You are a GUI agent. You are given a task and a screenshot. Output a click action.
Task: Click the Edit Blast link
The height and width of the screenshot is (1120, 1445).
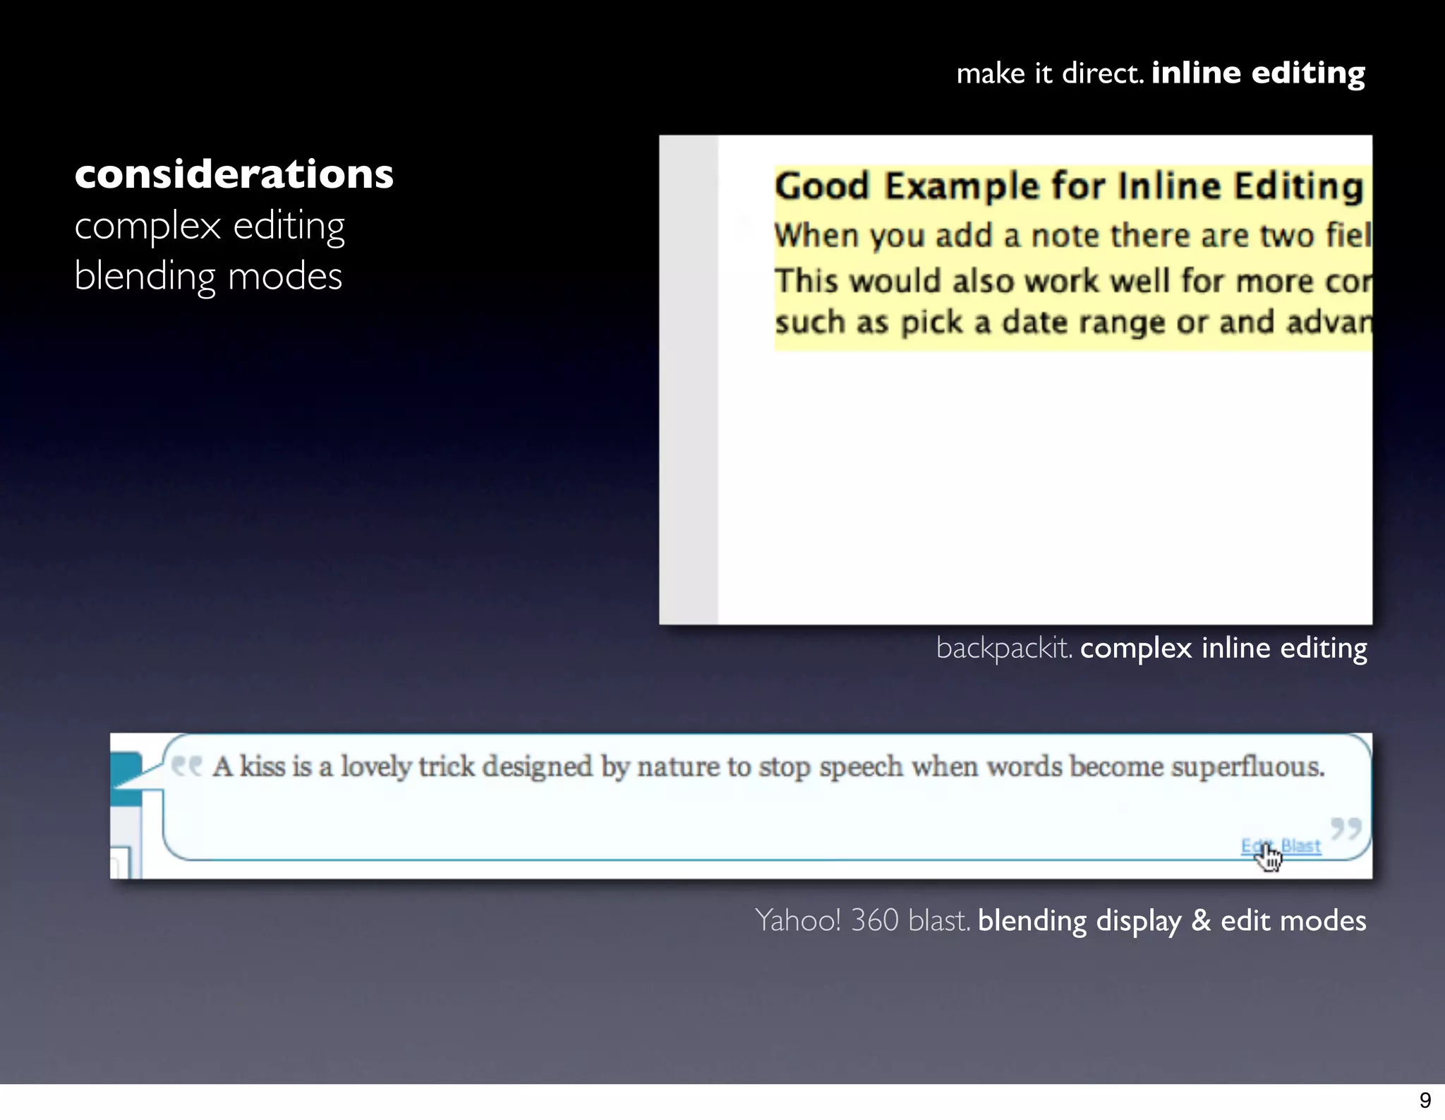pos(1281,845)
